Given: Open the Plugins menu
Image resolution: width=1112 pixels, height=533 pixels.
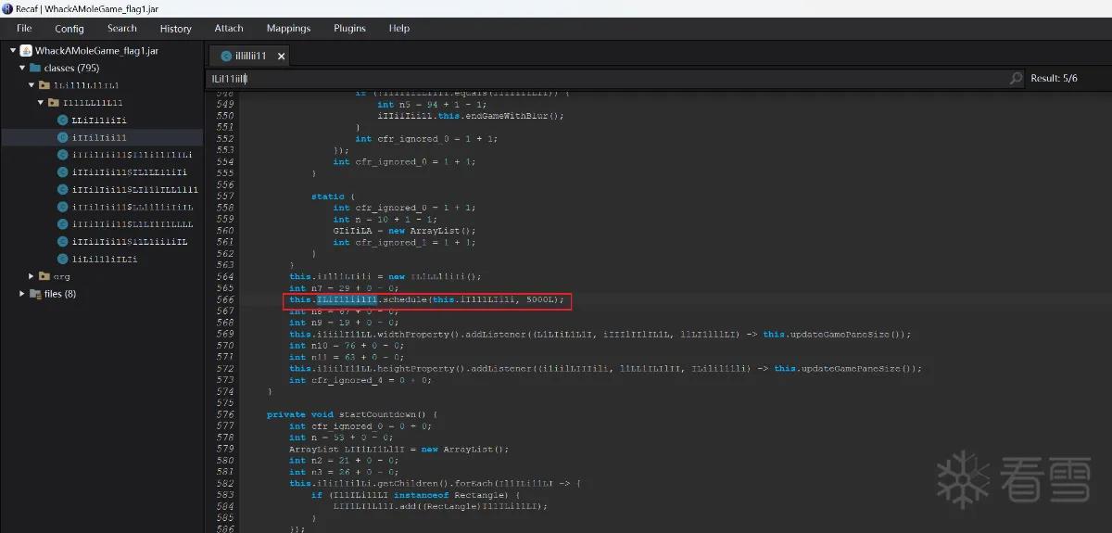Looking at the screenshot, I should click(x=349, y=29).
